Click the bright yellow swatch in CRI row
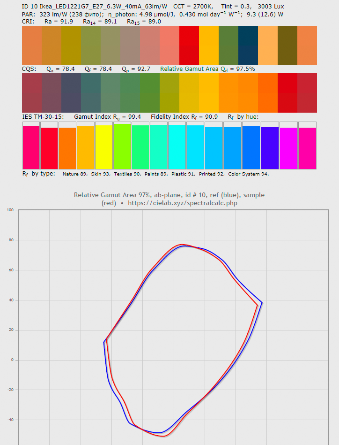The height and width of the screenshot is (445, 339). 208,45
